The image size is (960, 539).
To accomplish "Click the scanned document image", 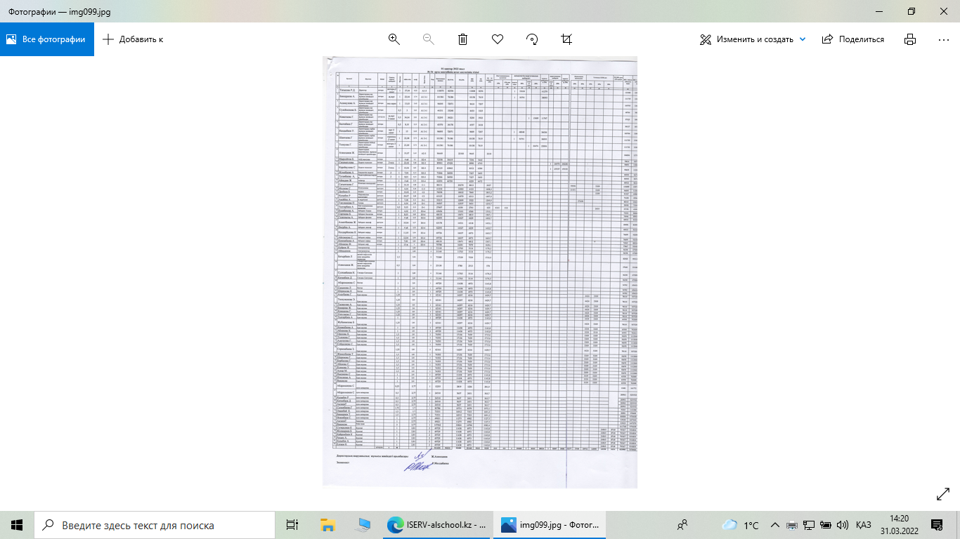I will pyautogui.click(x=480, y=272).
